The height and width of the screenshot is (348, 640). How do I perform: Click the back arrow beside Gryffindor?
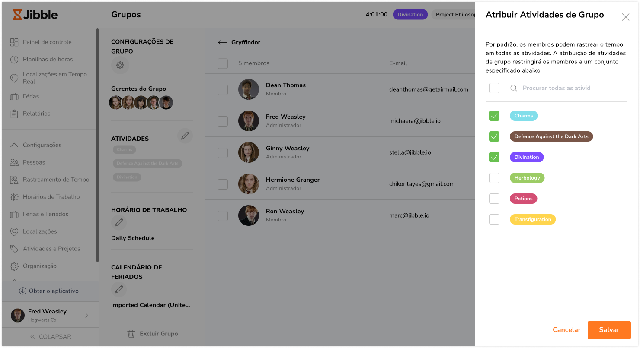tap(222, 42)
